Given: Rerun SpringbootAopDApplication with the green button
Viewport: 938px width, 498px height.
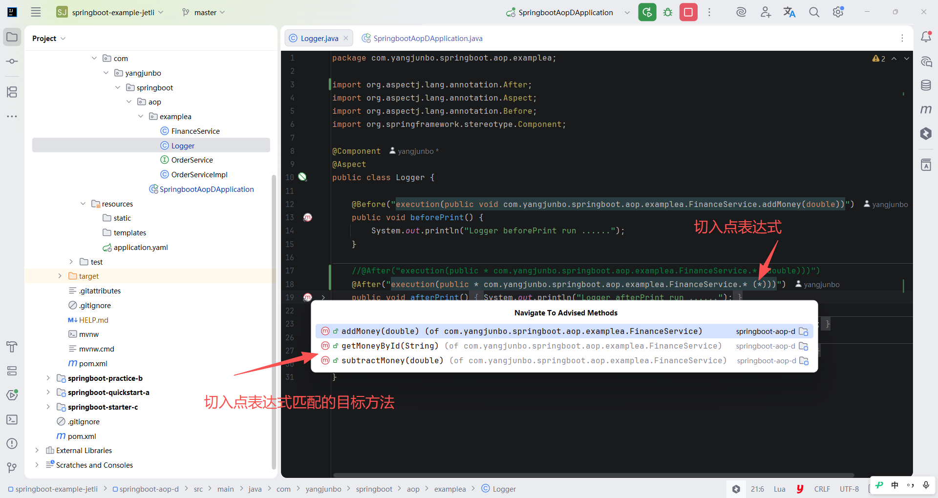Looking at the screenshot, I should (x=647, y=12).
